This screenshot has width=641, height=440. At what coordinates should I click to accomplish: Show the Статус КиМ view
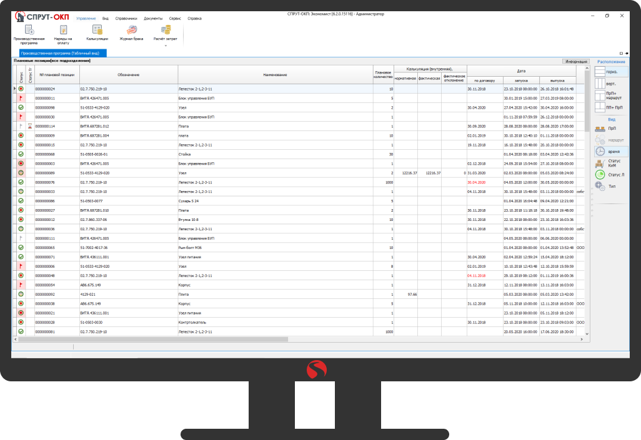click(600, 163)
